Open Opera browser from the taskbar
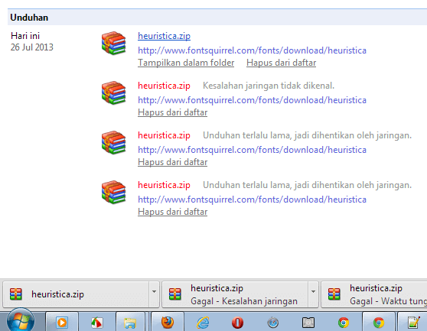427x331 pixels. 237,323
